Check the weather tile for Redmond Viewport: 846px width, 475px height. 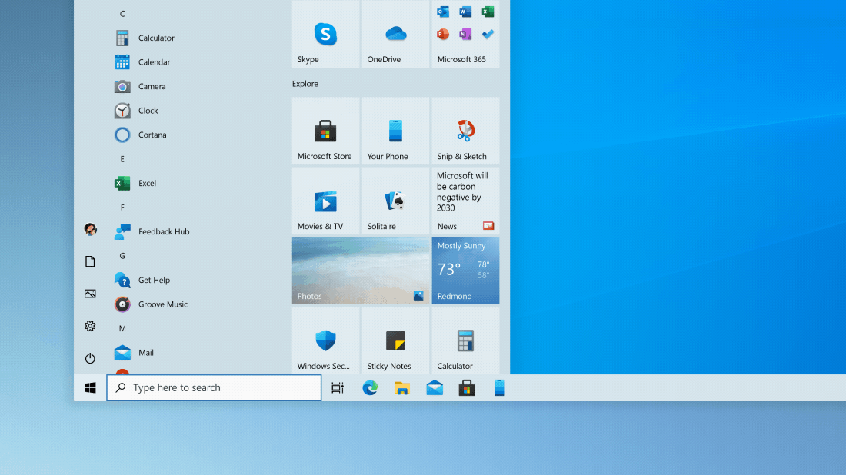[x=465, y=271]
